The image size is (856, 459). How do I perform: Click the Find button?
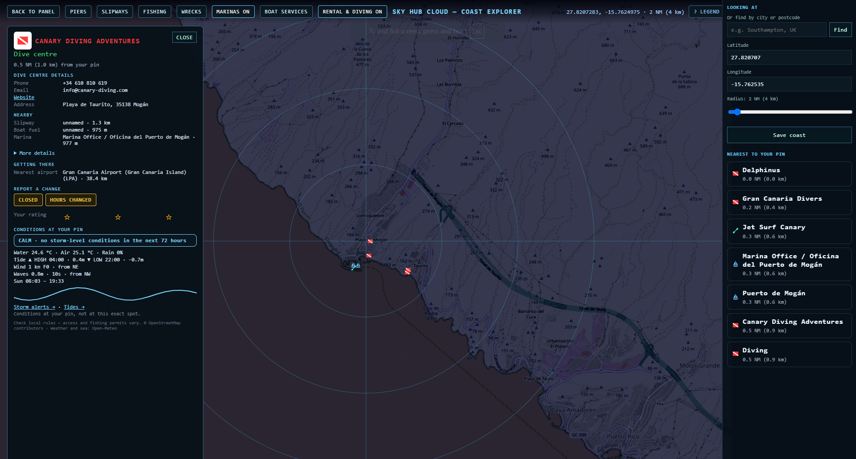point(840,30)
